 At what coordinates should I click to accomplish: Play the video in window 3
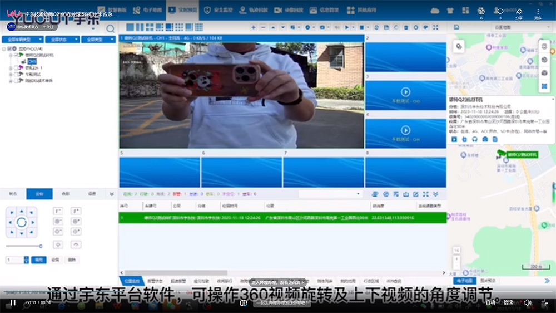405,92
